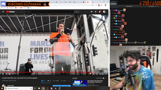The height and width of the screenshot is (90, 161).
Task: Cast the video to a device
Action: 103,74
